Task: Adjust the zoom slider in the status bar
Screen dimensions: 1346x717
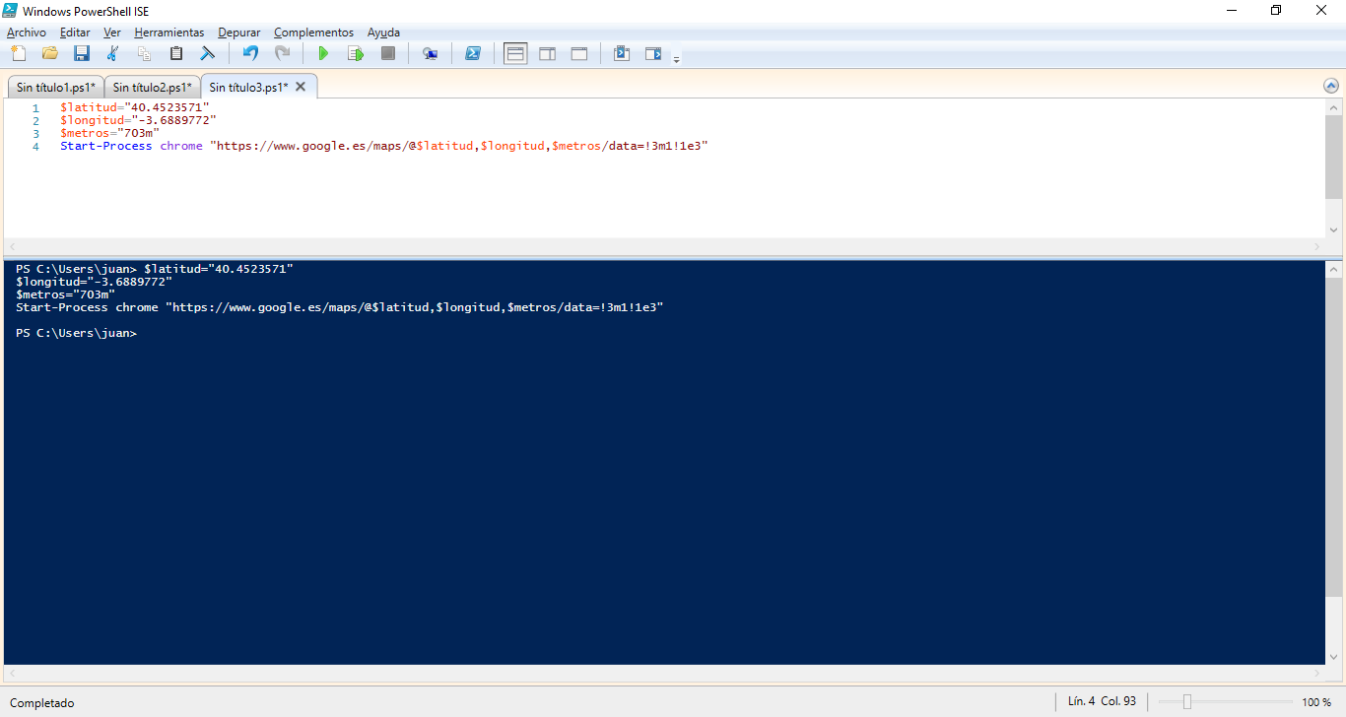Action: 1187,702
